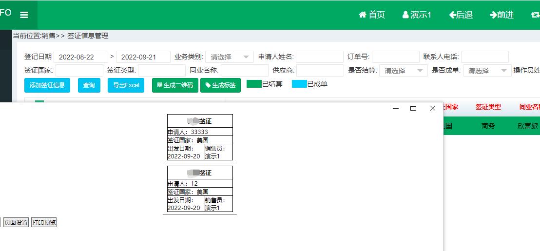The image size is (540, 251).
Task: Toggle the hamburger sidebar menu
Action: [x=24, y=15]
